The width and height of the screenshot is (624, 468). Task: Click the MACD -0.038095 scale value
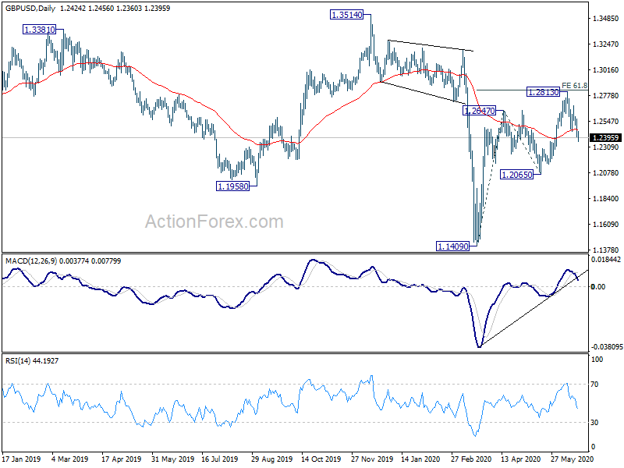click(x=607, y=347)
